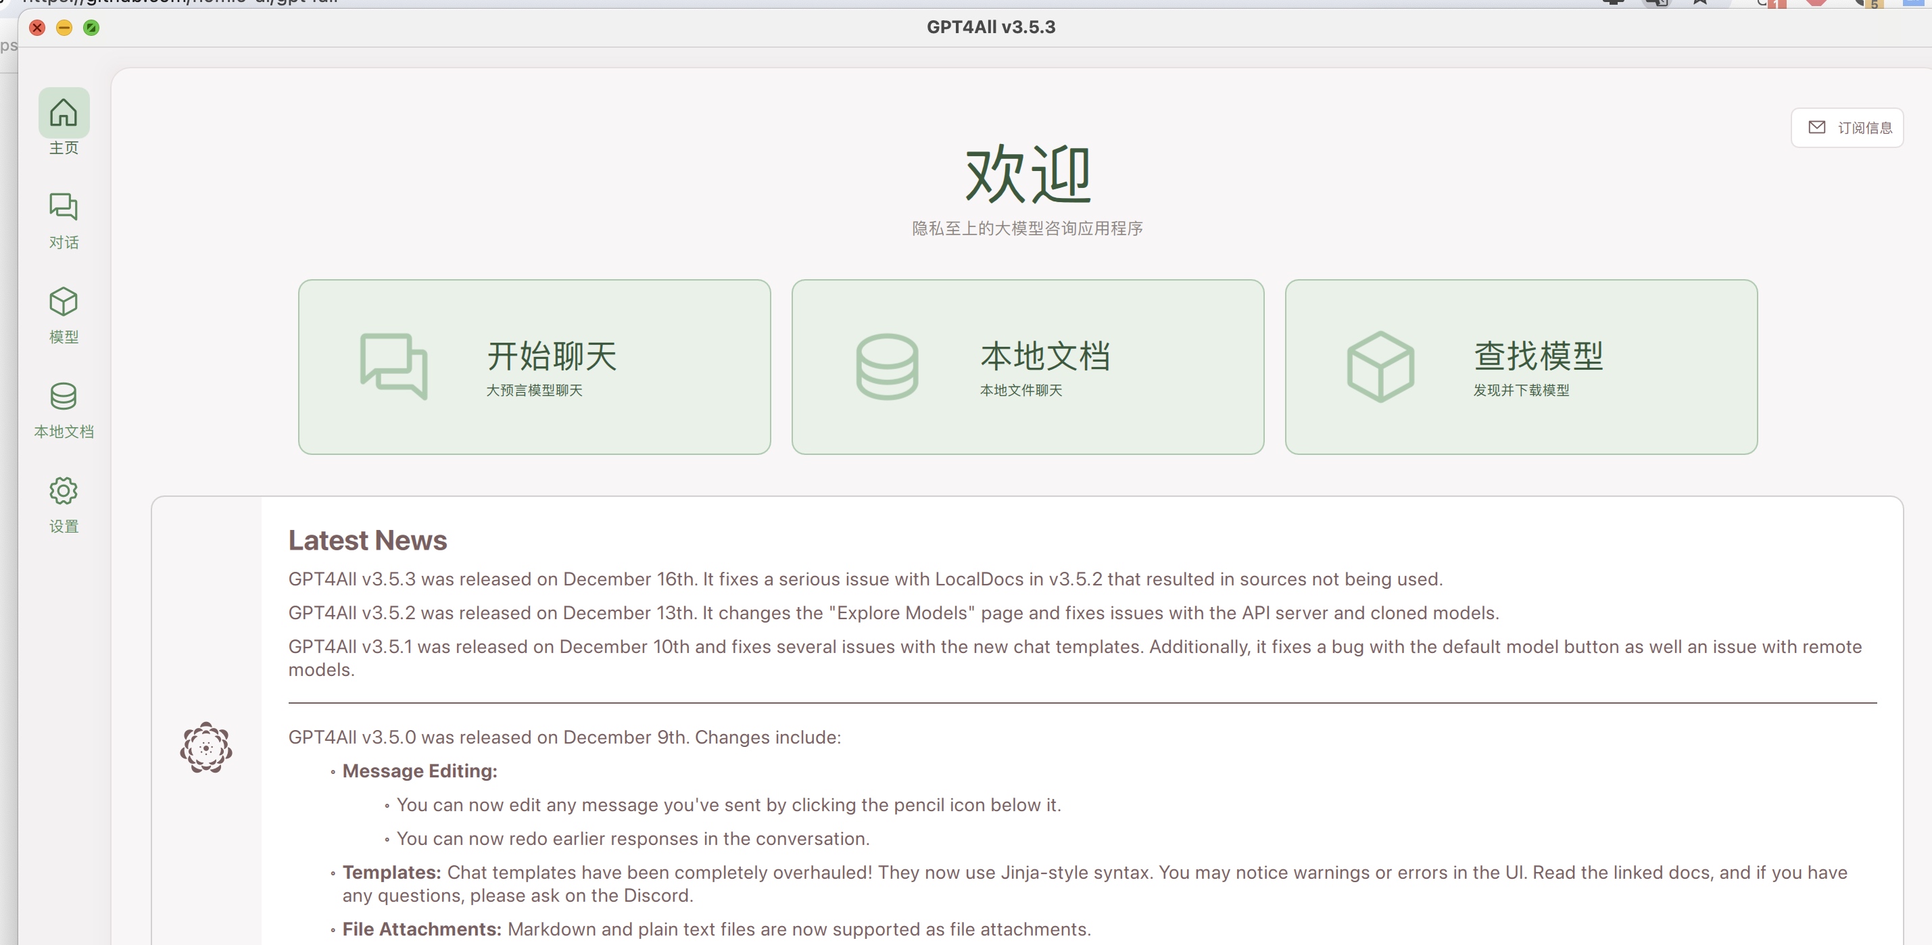The image size is (1932, 945).
Task: Open the 开始聊天 start chat card
Action: point(534,367)
